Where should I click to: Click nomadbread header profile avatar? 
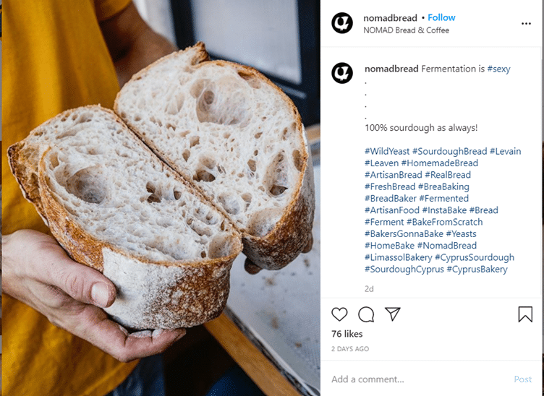click(342, 23)
